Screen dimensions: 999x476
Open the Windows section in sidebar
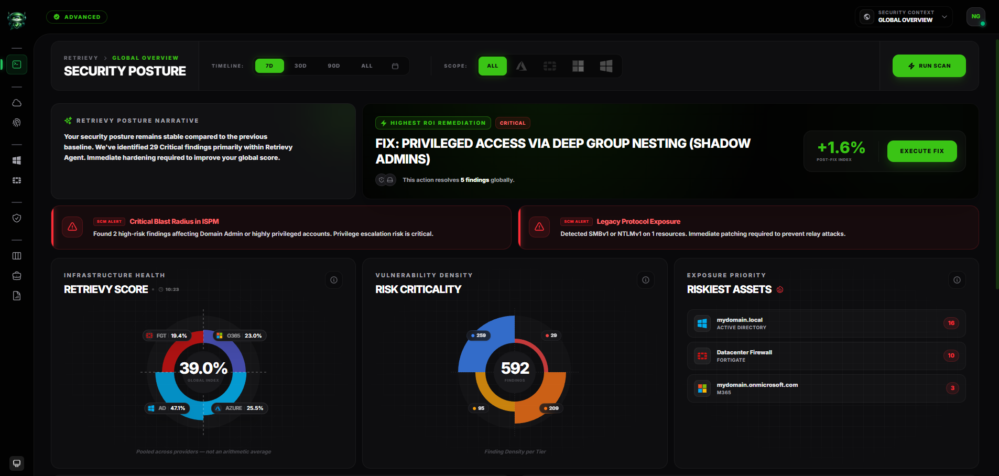point(17,160)
